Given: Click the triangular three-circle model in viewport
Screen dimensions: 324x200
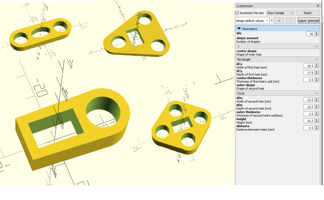Looking at the screenshot, I should [136, 34].
